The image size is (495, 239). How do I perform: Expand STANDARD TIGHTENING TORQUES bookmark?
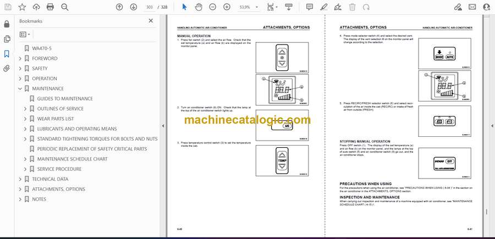point(25,139)
